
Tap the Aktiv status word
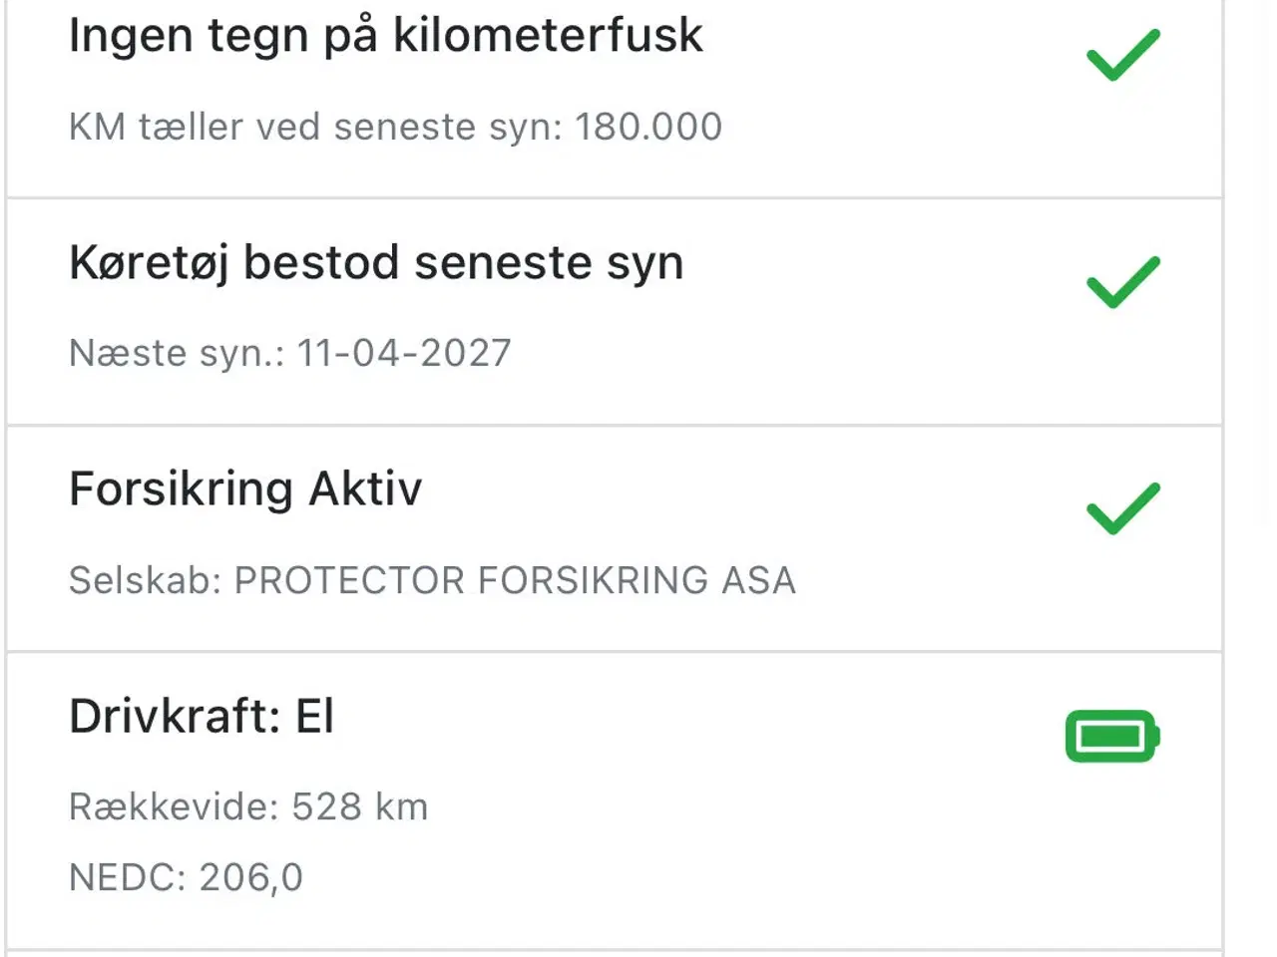click(x=365, y=489)
